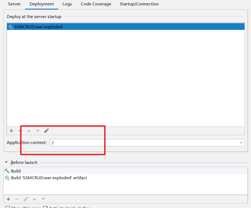The height and width of the screenshot is (208, 251).
Task: Edit the selected deployment artifact with pencil
Action: (x=47, y=131)
